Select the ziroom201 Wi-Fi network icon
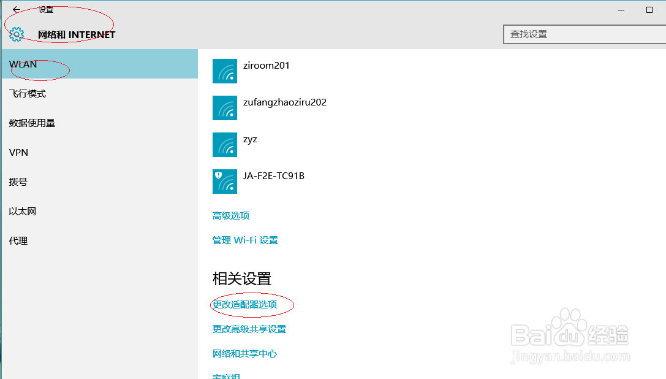This screenshot has width=666, height=379. tap(224, 71)
